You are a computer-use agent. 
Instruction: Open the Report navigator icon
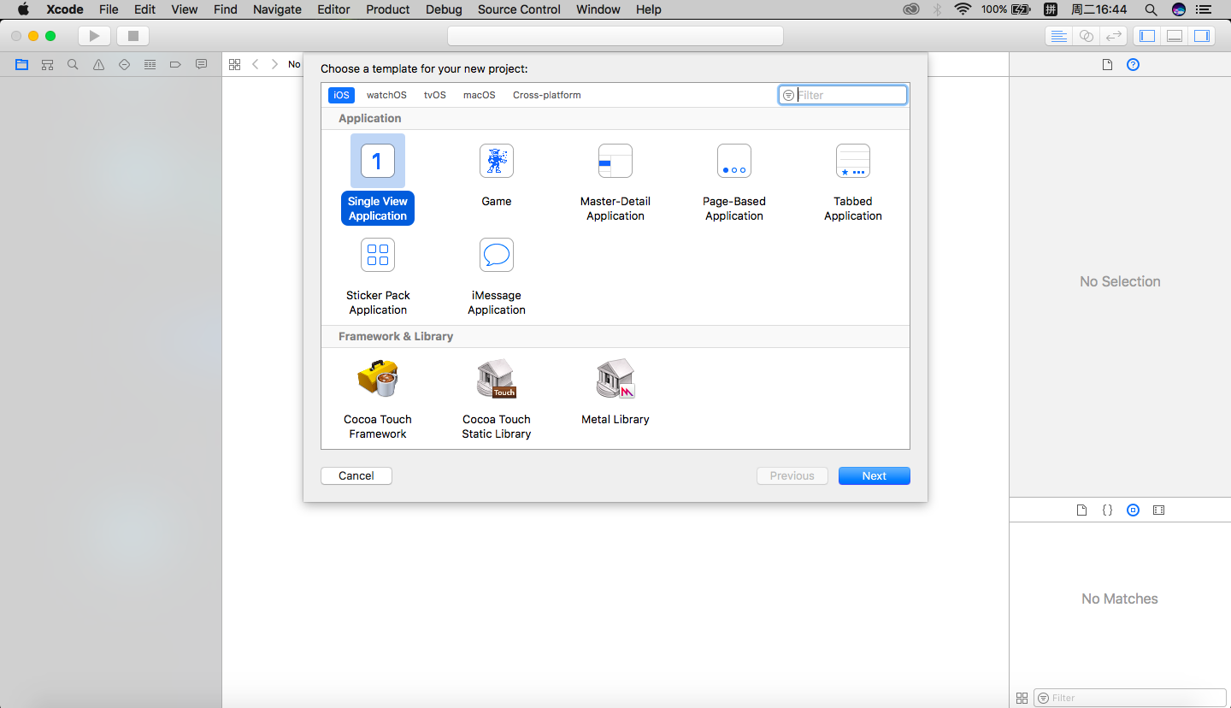(x=201, y=64)
